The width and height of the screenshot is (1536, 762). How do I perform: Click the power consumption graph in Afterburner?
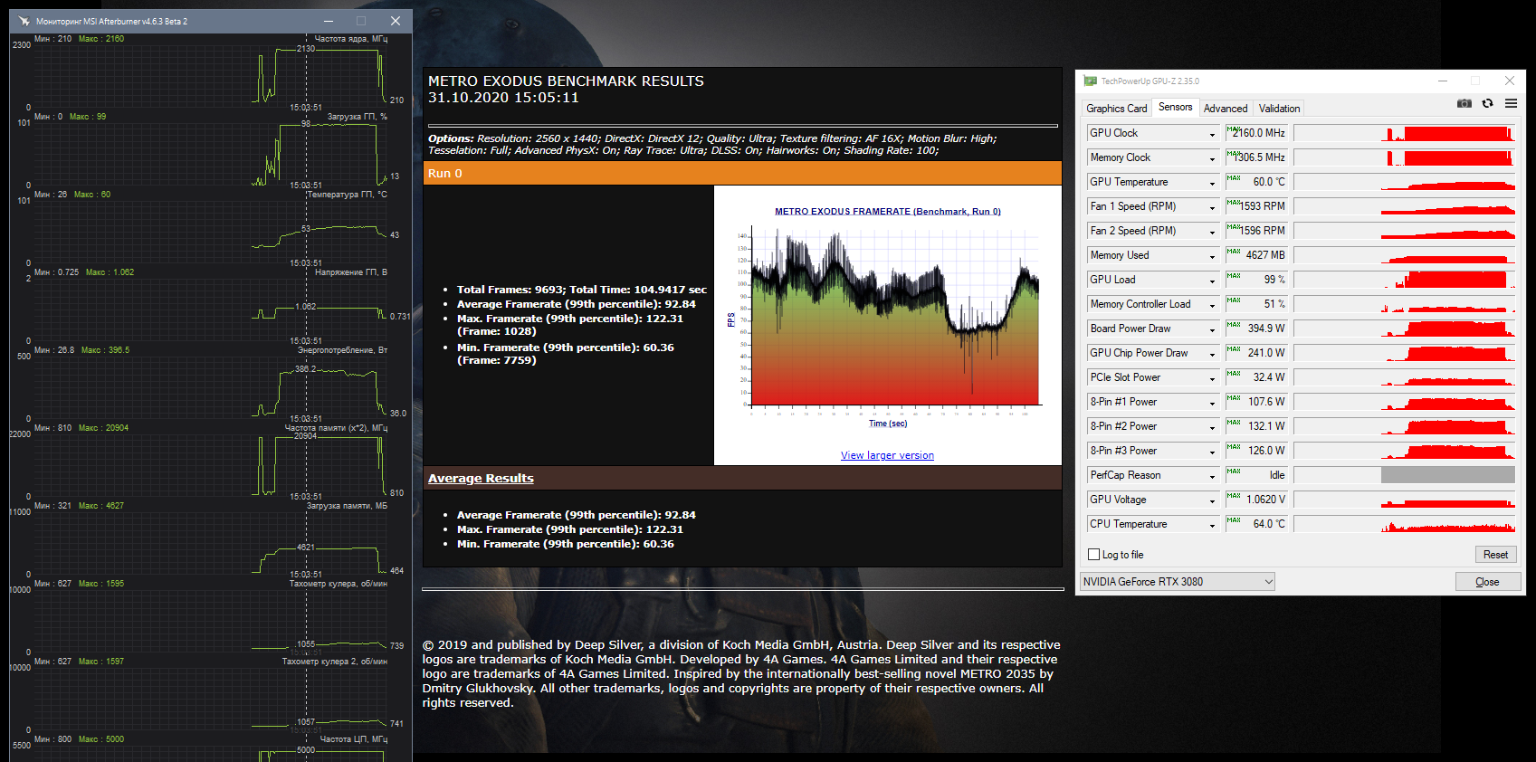209,386
